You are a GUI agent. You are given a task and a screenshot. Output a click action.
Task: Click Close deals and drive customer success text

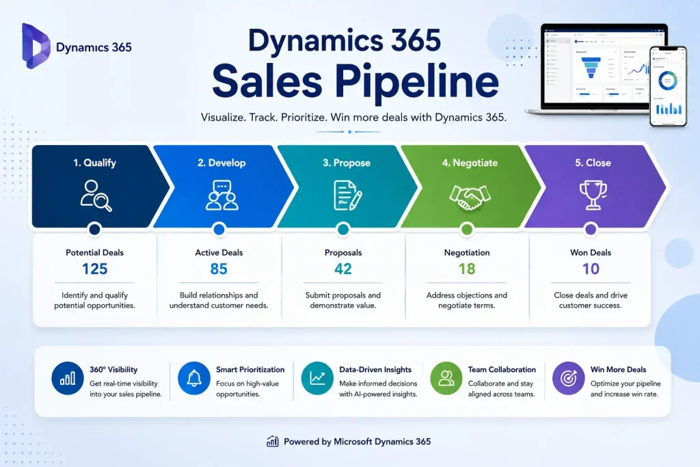point(591,300)
